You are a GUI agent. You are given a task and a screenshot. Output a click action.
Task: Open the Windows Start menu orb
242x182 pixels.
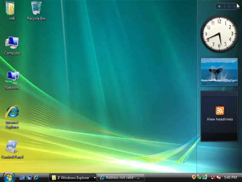(9, 177)
